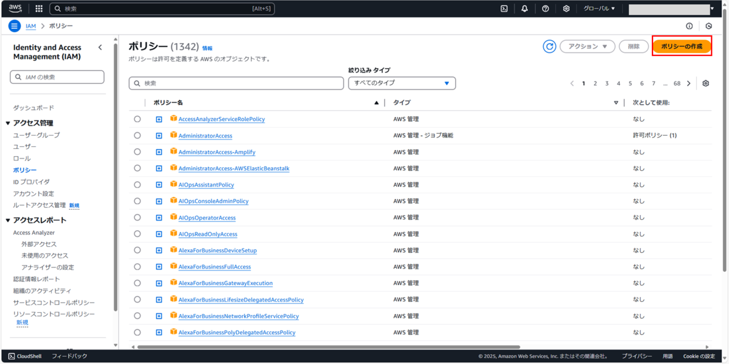Viewport: 729px width, 364px height.
Task: Expand details for AlexaForBusinessGatewayExecution row
Action: tap(159, 283)
